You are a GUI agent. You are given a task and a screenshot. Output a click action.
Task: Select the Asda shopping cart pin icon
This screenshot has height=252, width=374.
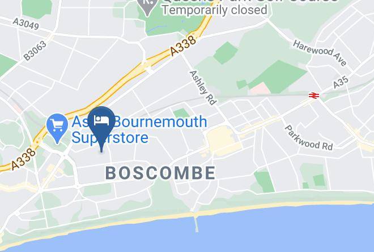pos(57,127)
